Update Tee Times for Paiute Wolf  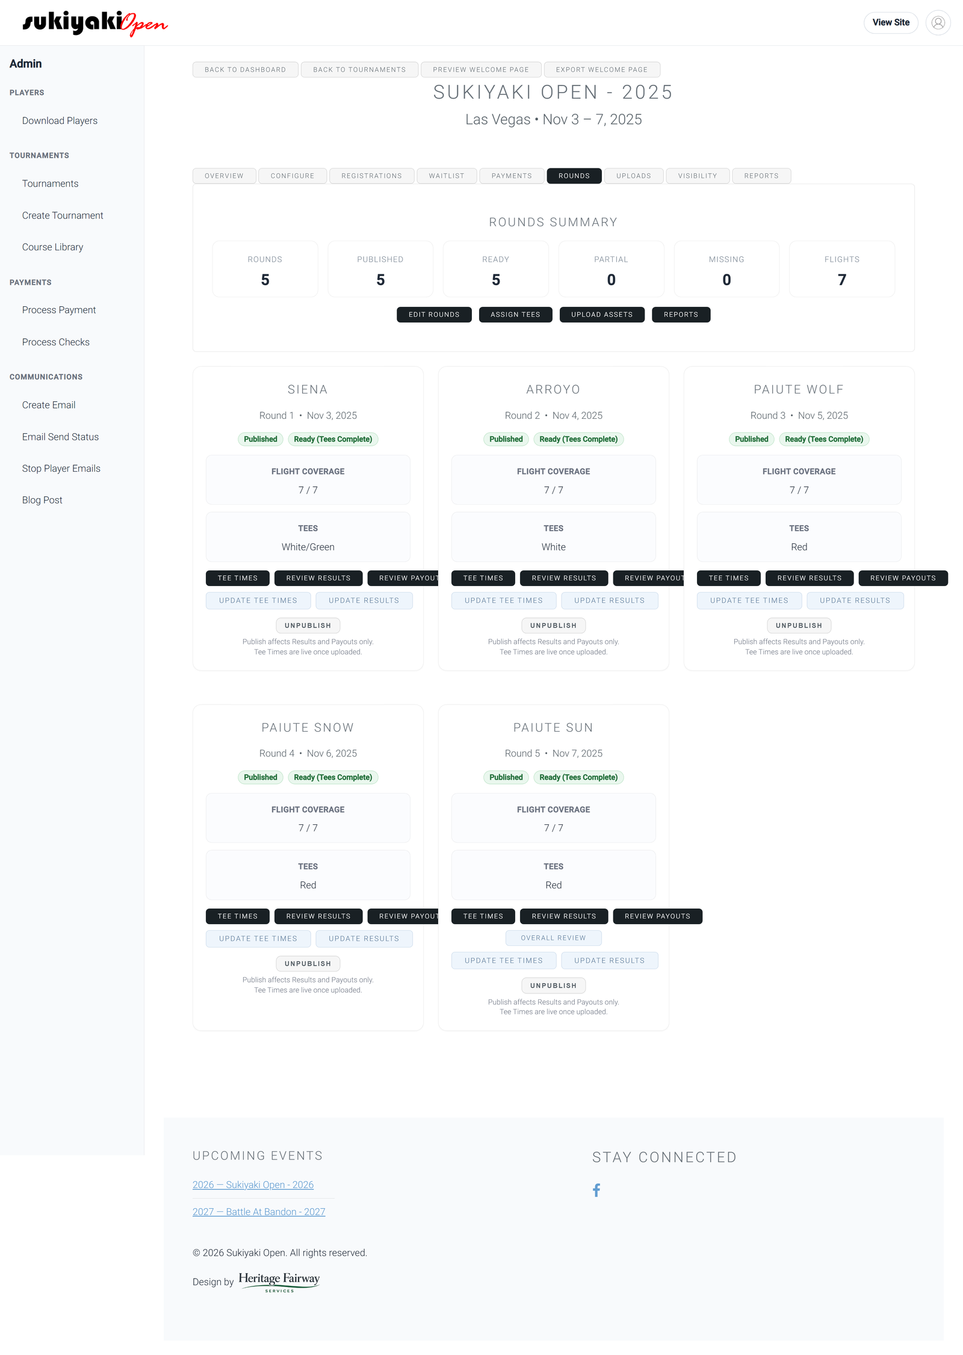749,600
